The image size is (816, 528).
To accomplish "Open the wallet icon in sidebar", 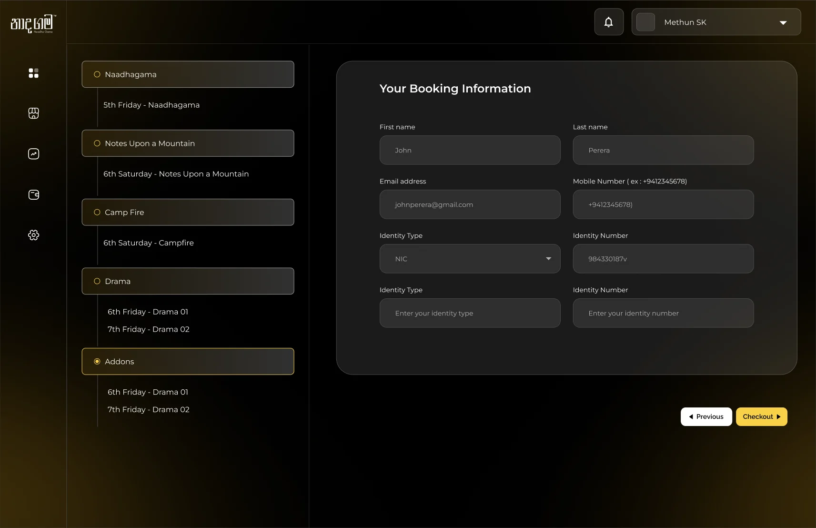I will click(x=33, y=194).
